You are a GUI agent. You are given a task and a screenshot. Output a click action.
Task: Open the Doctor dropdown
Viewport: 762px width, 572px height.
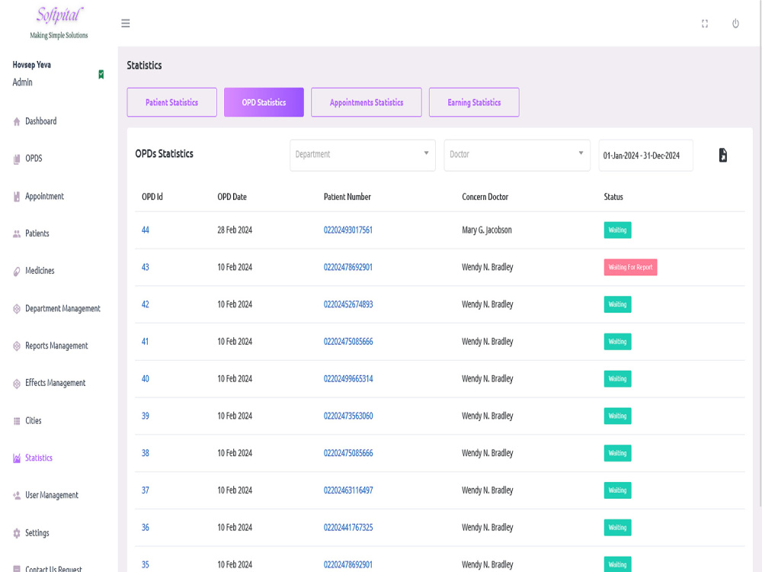(517, 155)
